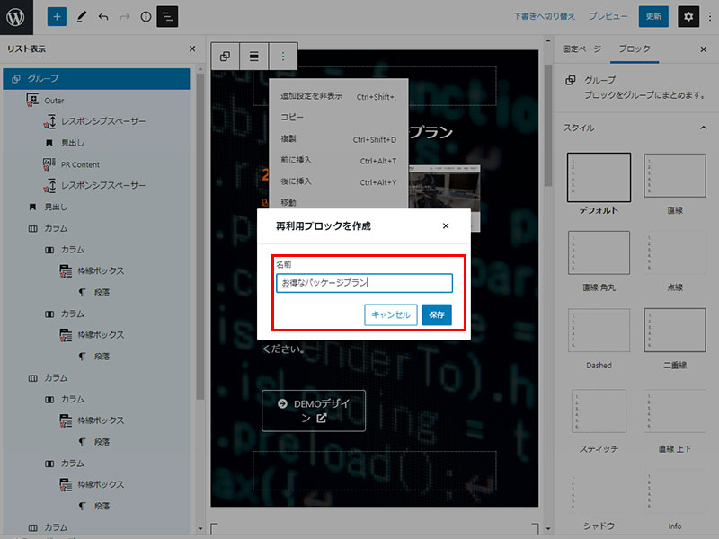Toggle the list view icon
The width and height of the screenshot is (719, 539).
167,16
